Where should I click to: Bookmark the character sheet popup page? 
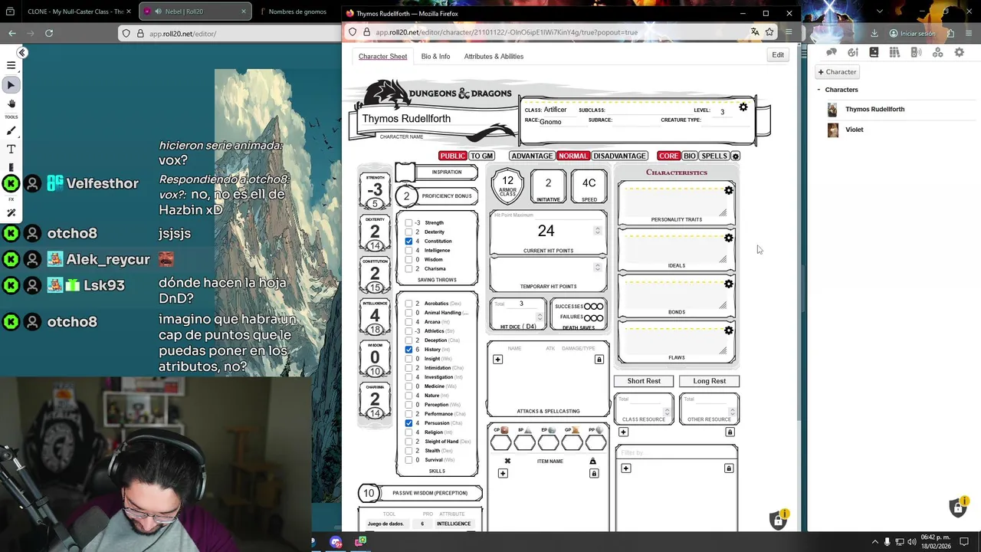coord(769,32)
